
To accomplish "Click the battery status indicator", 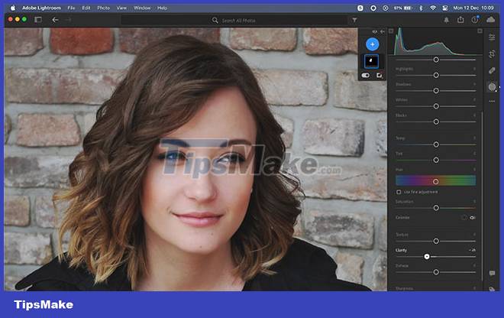I will (x=402, y=8).
